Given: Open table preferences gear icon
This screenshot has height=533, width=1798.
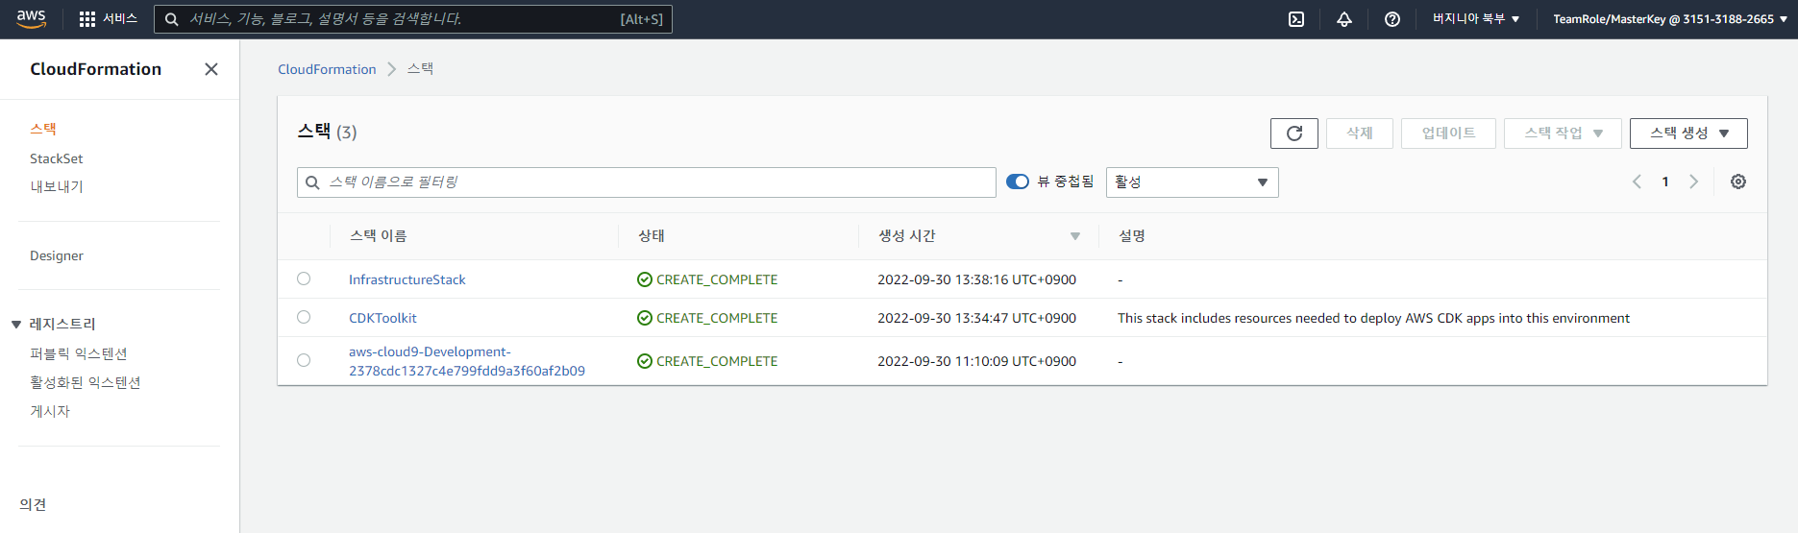Looking at the screenshot, I should click(1738, 182).
